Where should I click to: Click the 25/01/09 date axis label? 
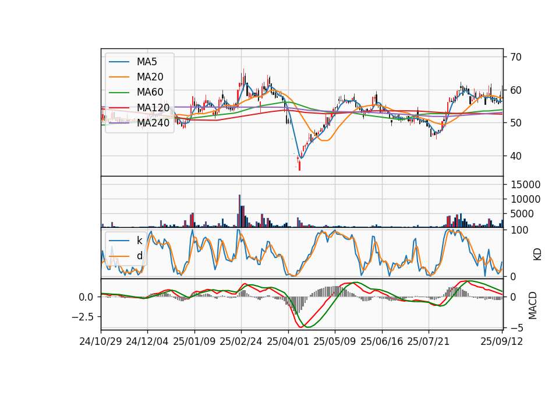194,341
